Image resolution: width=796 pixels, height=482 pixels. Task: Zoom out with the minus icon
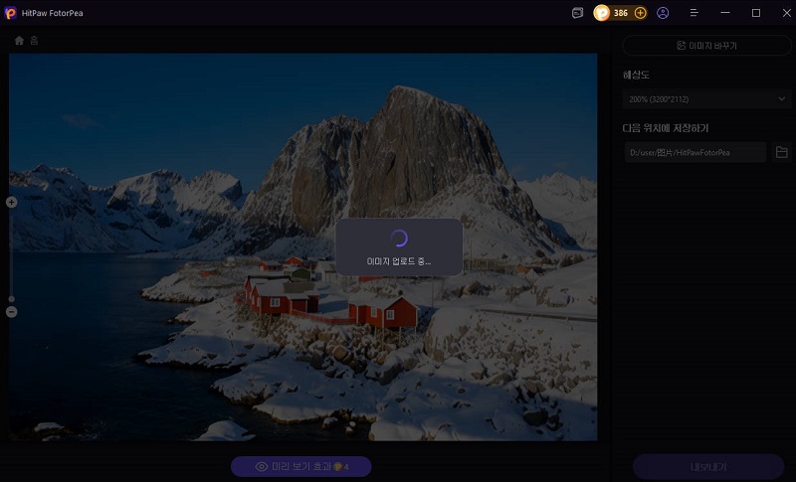(x=11, y=312)
